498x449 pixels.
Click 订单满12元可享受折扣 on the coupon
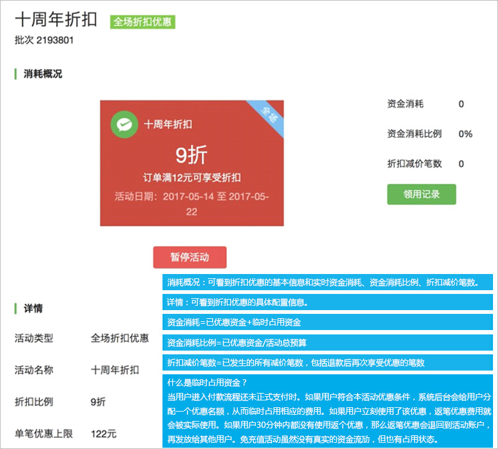[x=192, y=177]
